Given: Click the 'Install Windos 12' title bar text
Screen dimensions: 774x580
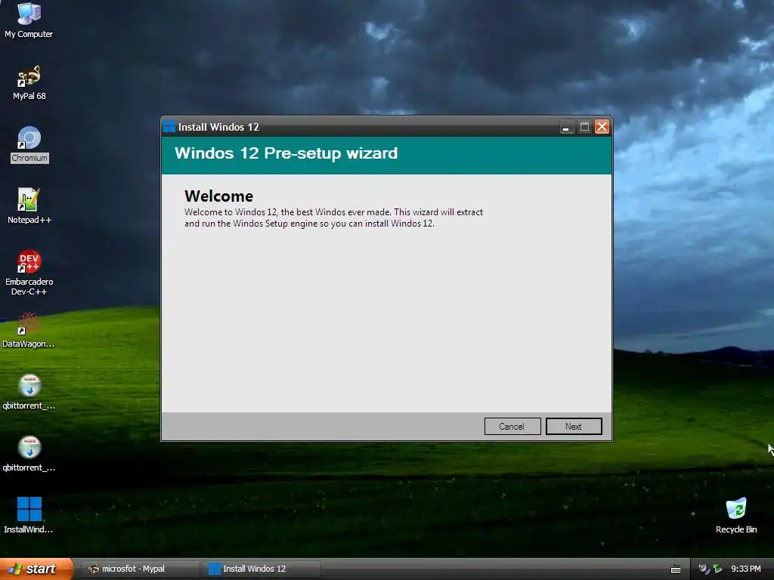Looking at the screenshot, I should point(218,127).
